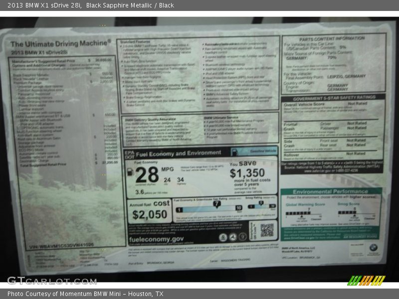The width and height of the screenshot is (399, 299).
Task: Click 'Total Suggested Retail Price' row
Action: (69, 163)
